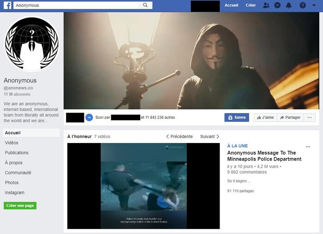Click the 9 882 commentaires text
323x234 pixels.
(247, 172)
